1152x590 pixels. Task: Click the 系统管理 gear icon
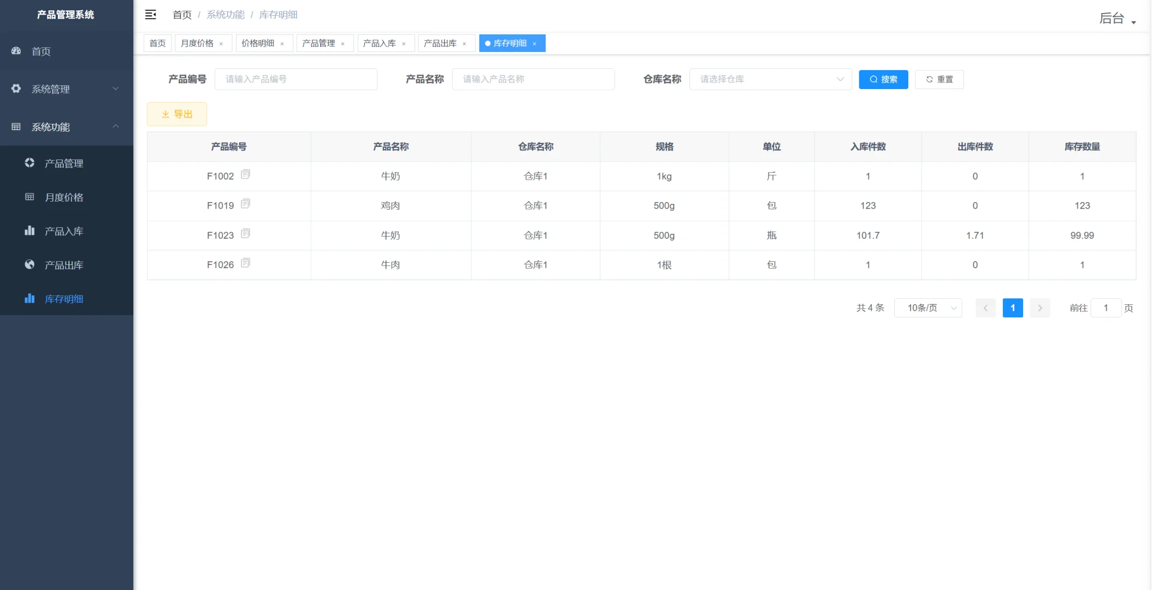16,88
